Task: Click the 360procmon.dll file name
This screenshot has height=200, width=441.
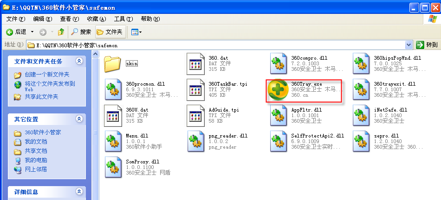Action: (x=145, y=84)
